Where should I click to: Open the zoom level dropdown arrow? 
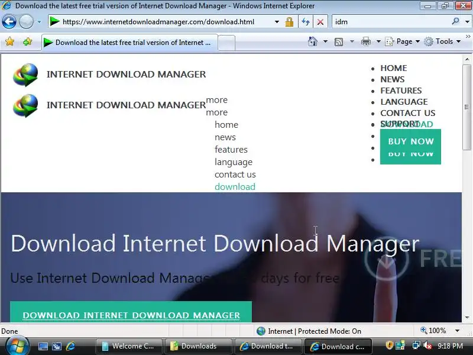[x=457, y=331]
